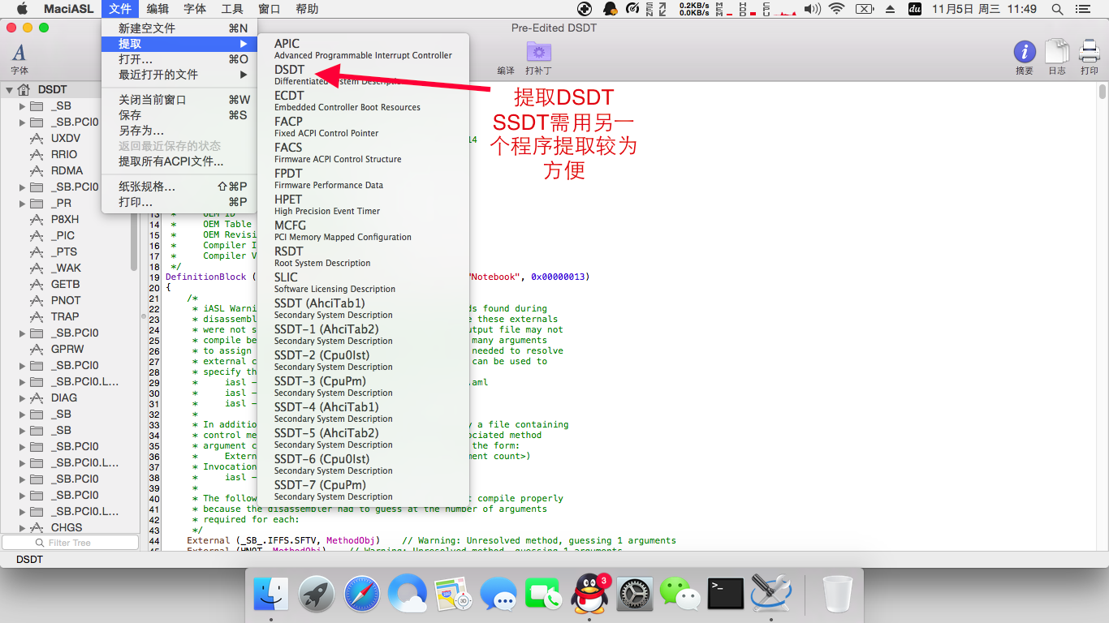This screenshot has height=623, width=1109.
Task: Open QQ penguin icon in Dock
Action: click(x=589, y=594)
